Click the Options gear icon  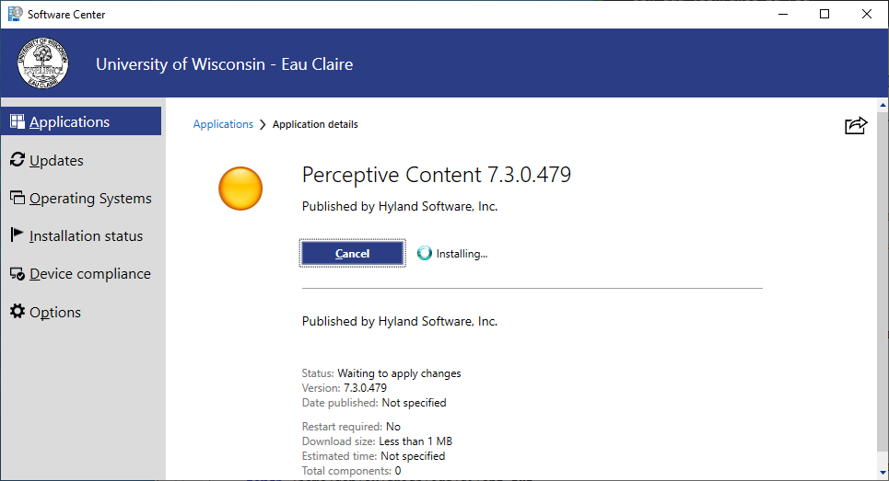(x=18, y=312)
